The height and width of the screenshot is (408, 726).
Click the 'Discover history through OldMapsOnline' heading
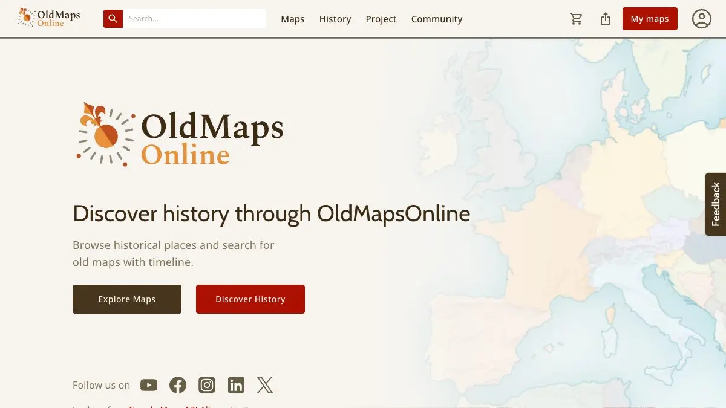click(x=272, y=214)
